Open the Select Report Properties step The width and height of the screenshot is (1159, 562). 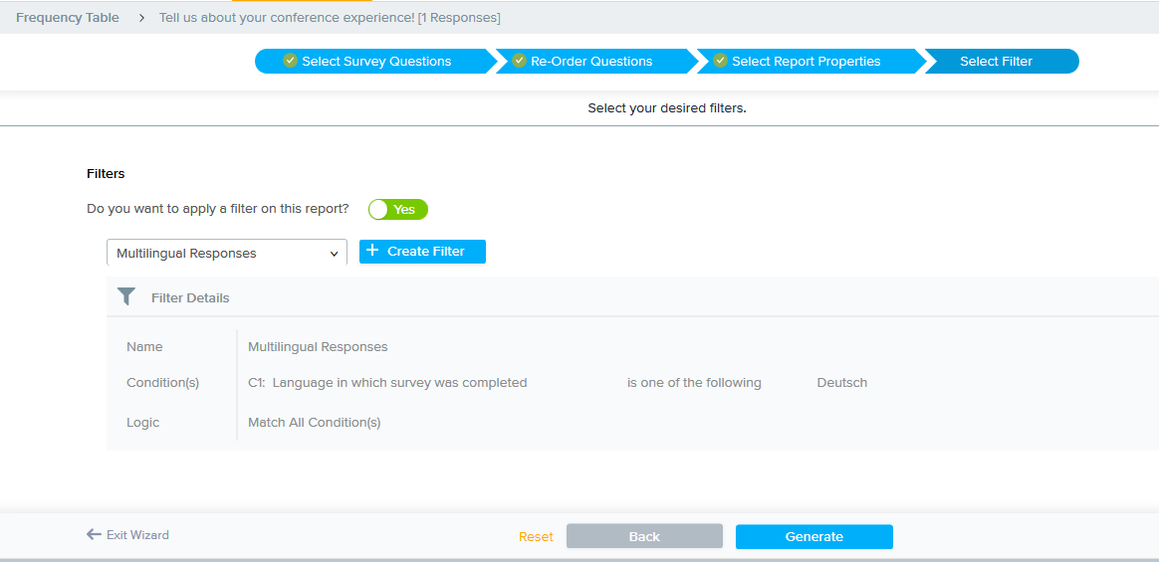point(806,62)
